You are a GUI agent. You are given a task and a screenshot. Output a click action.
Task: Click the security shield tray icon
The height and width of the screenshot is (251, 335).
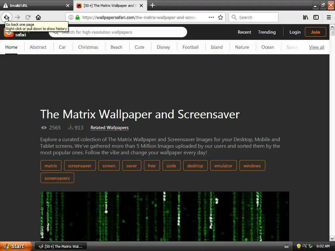coord(299,246)
